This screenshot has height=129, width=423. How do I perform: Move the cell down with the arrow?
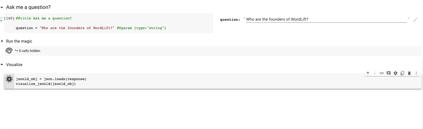(x=375, y=73)
